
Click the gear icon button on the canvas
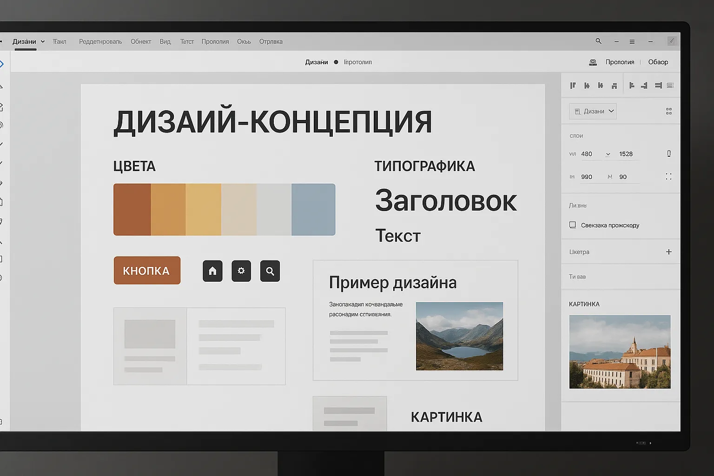tap(241, 271)
